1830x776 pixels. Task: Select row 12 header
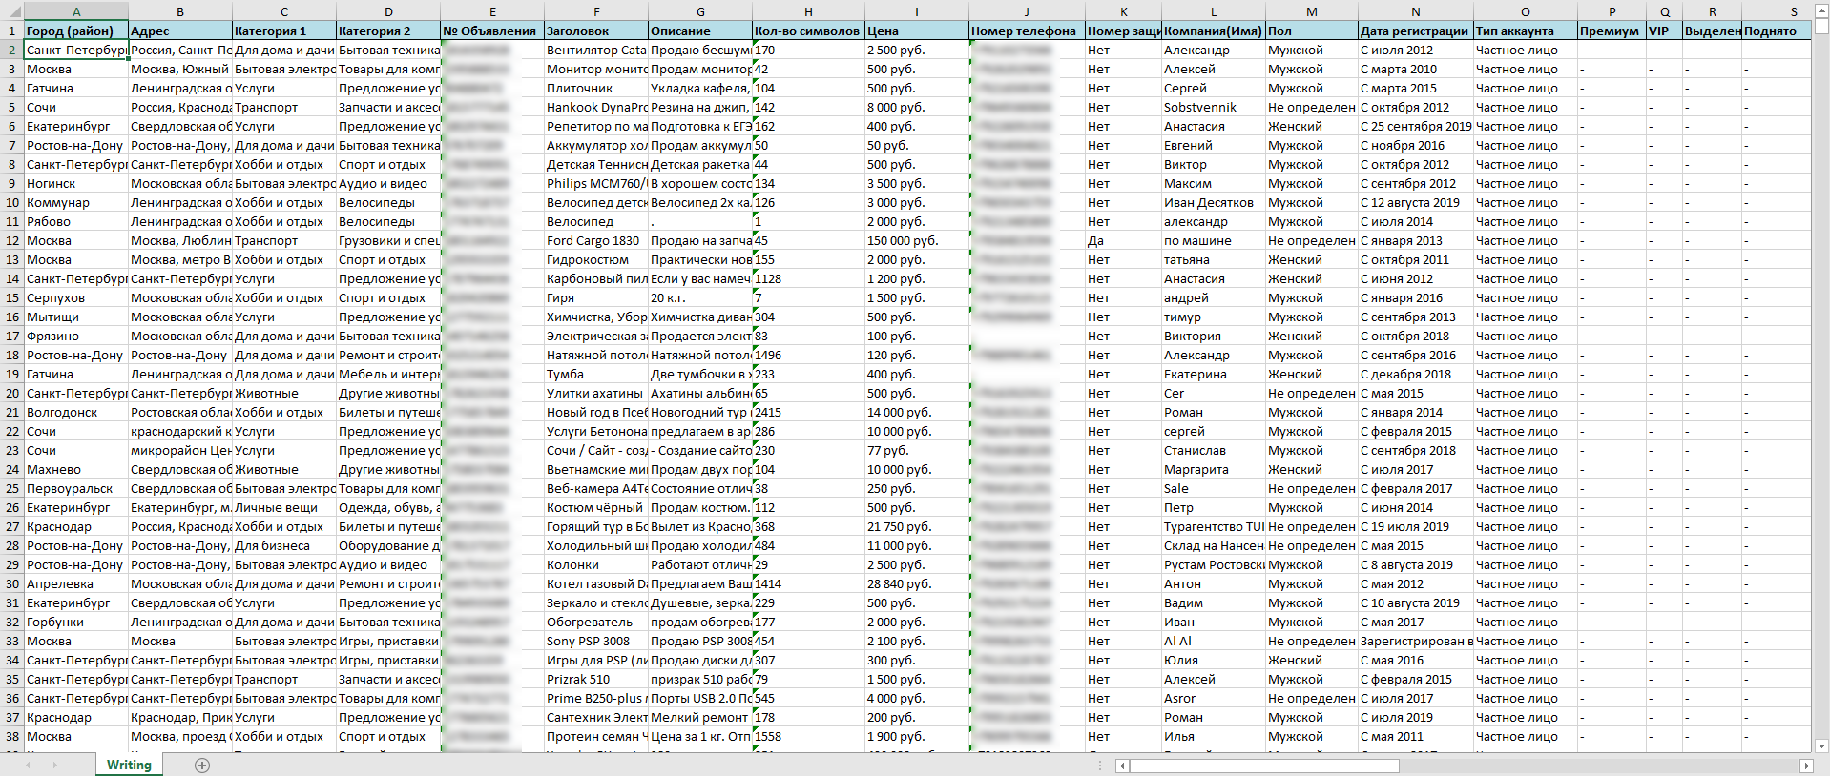pyautogui.click(x=12, y=240)
